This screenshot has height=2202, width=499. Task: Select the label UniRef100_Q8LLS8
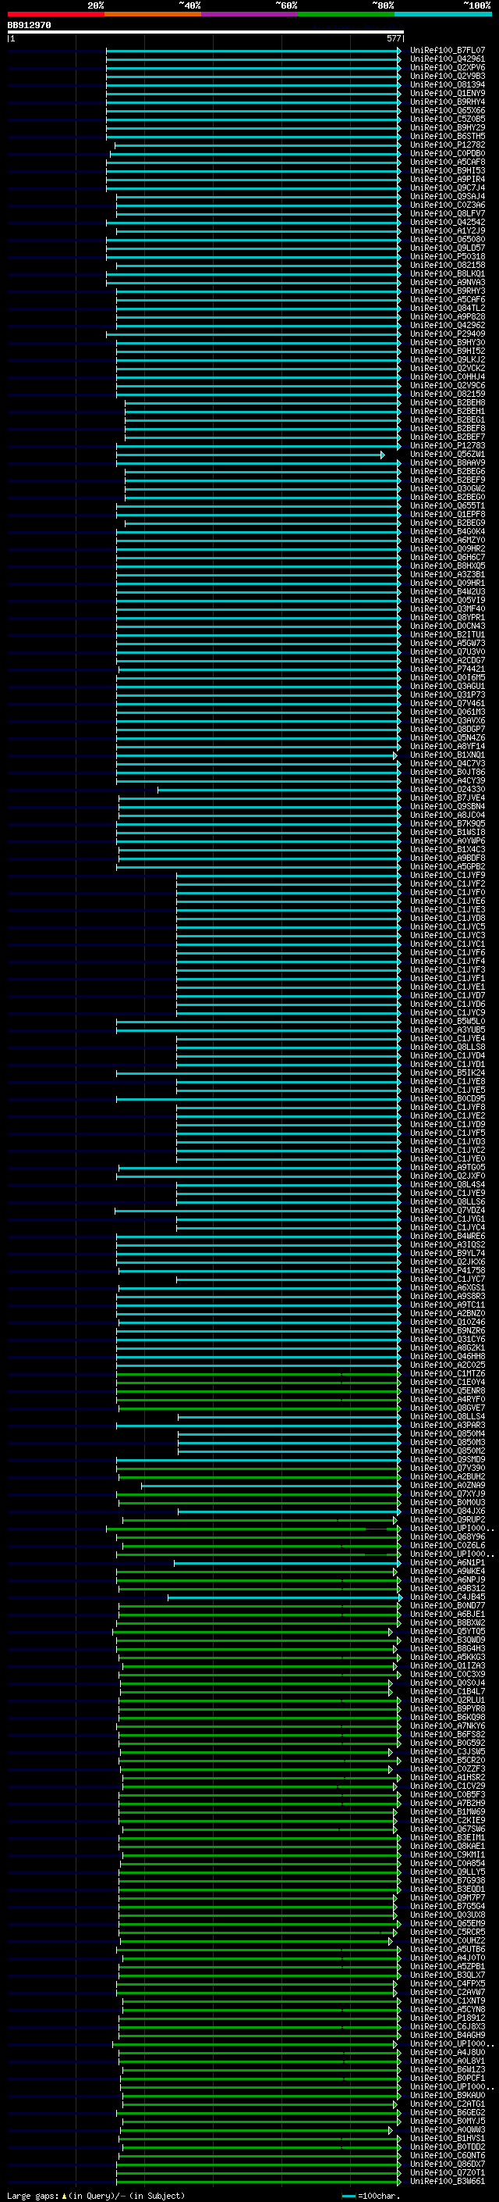448,1047
